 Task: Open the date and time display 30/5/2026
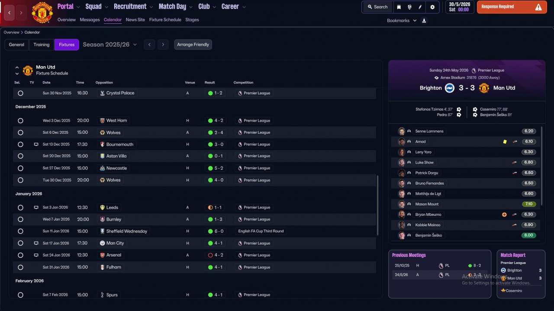tap(460, 7)
